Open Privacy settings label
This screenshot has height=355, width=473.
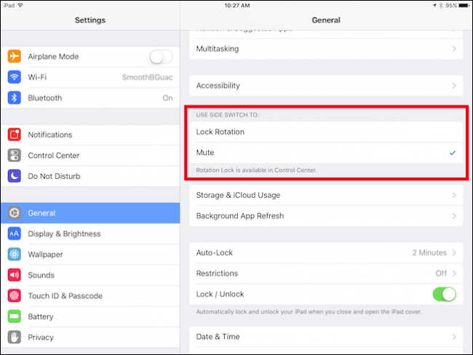coord(41,338)
